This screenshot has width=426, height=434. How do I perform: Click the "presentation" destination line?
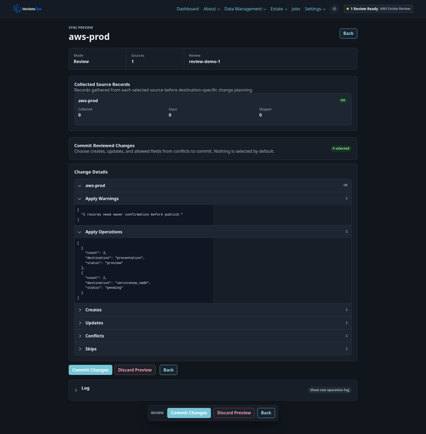[115, 258]
